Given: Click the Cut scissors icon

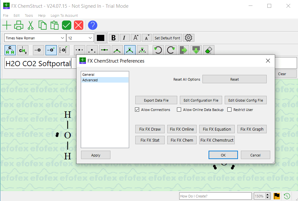Looking at the screenshot, I should click(31, 25).
